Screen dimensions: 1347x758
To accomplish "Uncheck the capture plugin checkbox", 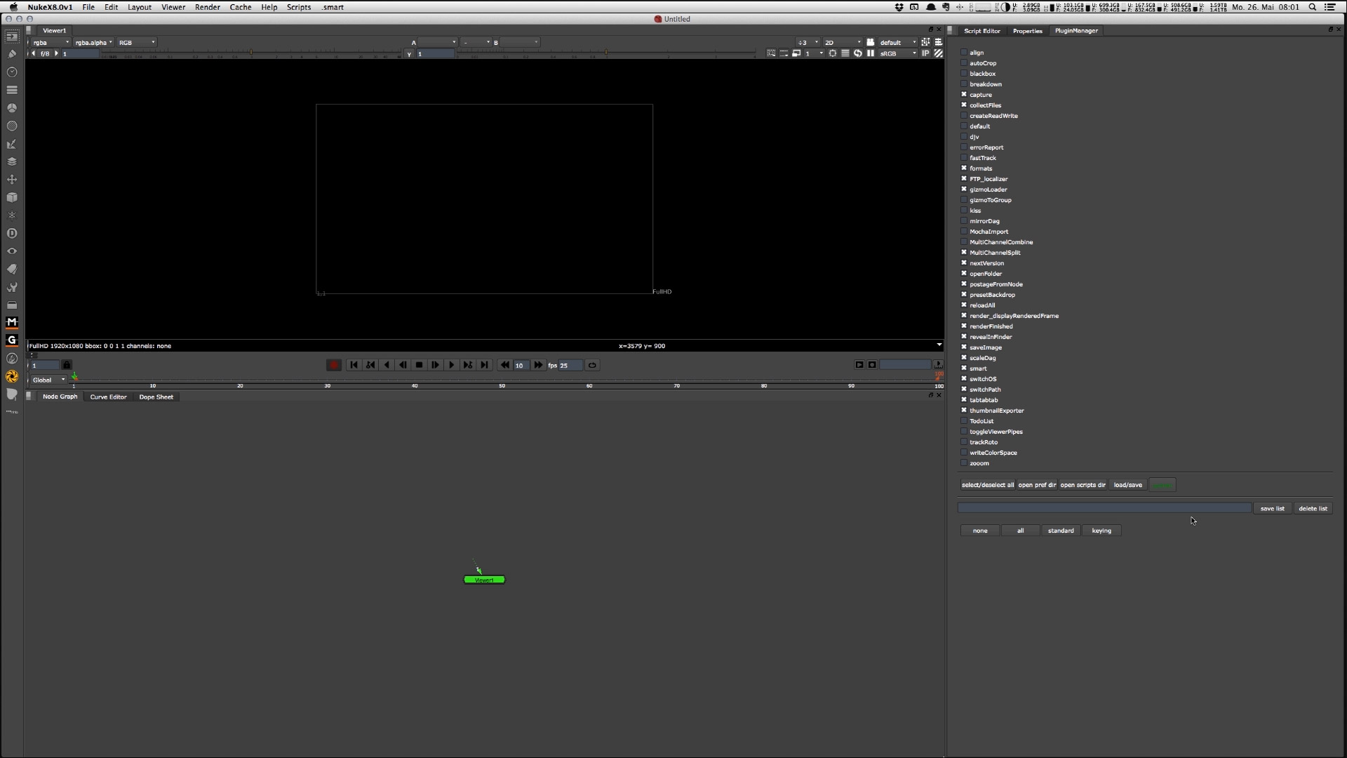I will pos(964,95).
